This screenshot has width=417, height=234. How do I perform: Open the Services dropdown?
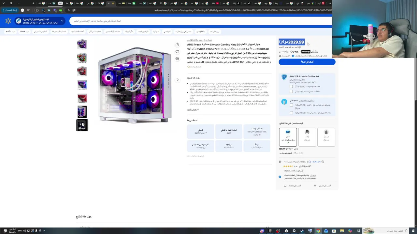click(x=24, y=32)
